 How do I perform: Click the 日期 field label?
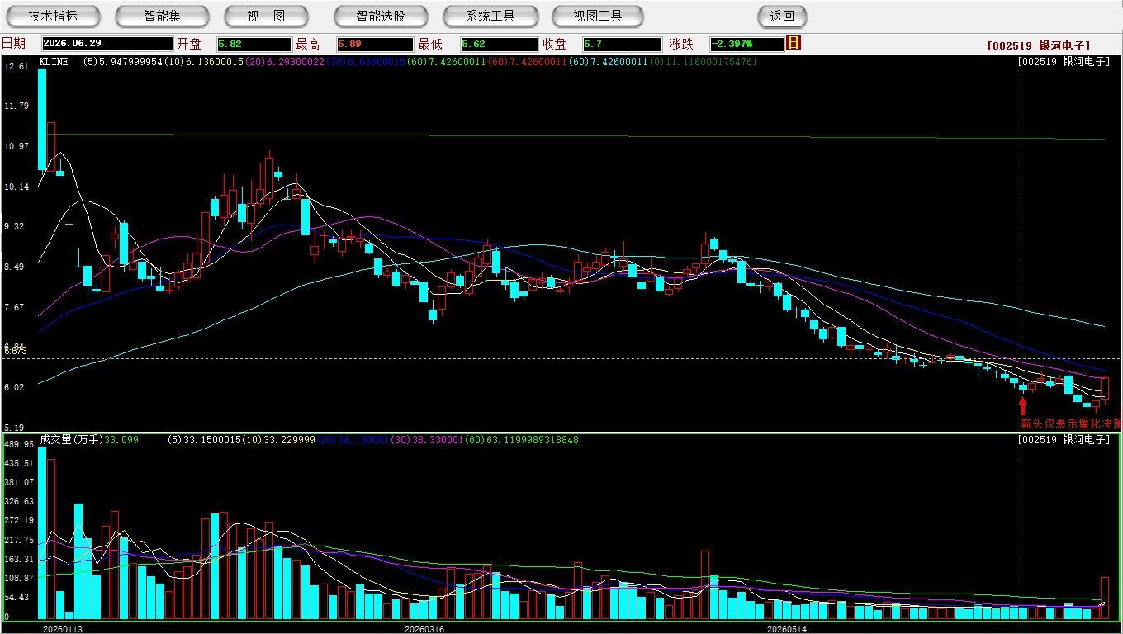point(14,44)
